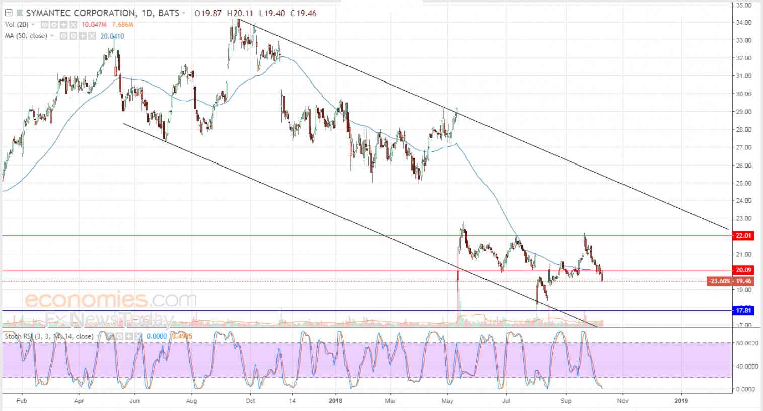Hide the Vol (20) indicator with its eye icon

click(45, 25)
